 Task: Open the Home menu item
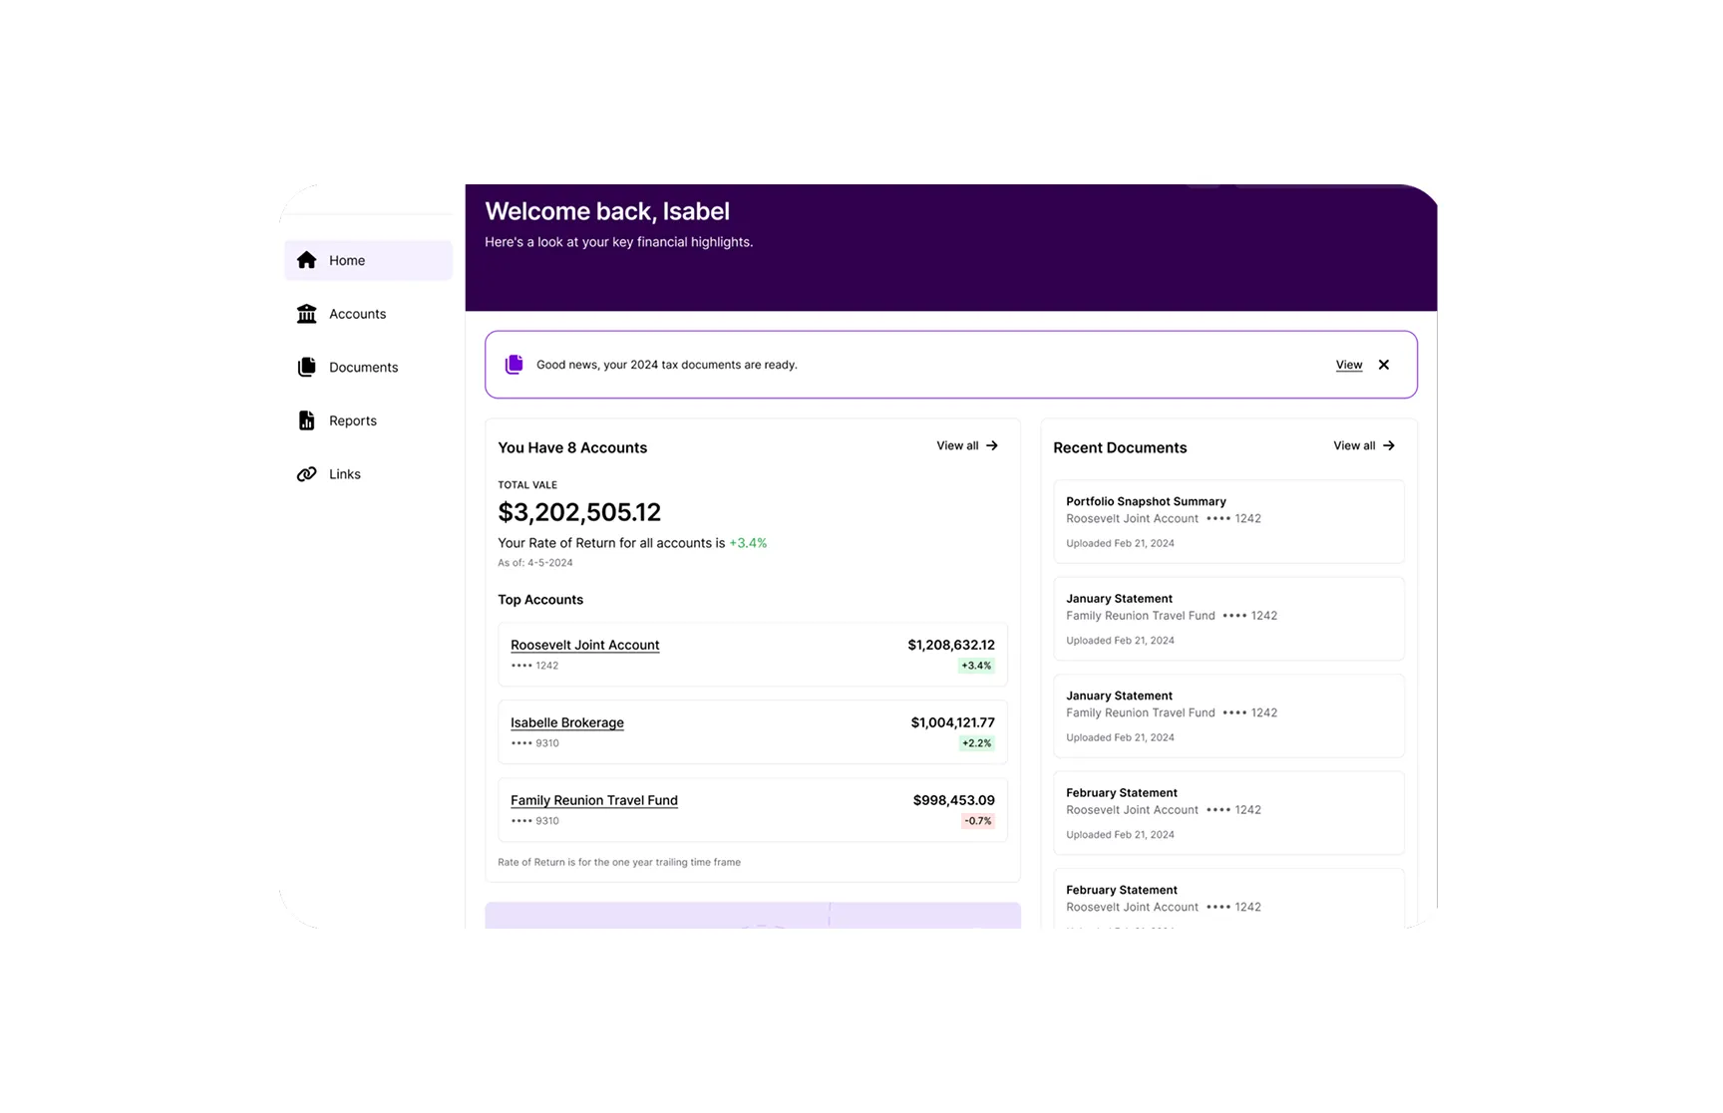[368, 260]
